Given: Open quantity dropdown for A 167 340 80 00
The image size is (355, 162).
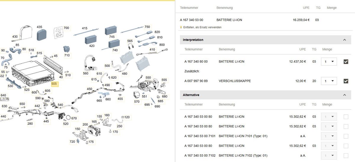Looking at the screenshot, I should [329, 61].
